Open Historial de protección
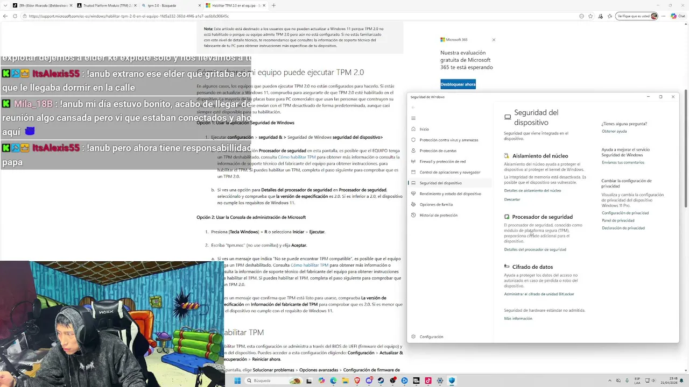The image size is (689, 387). pos(438,215)
